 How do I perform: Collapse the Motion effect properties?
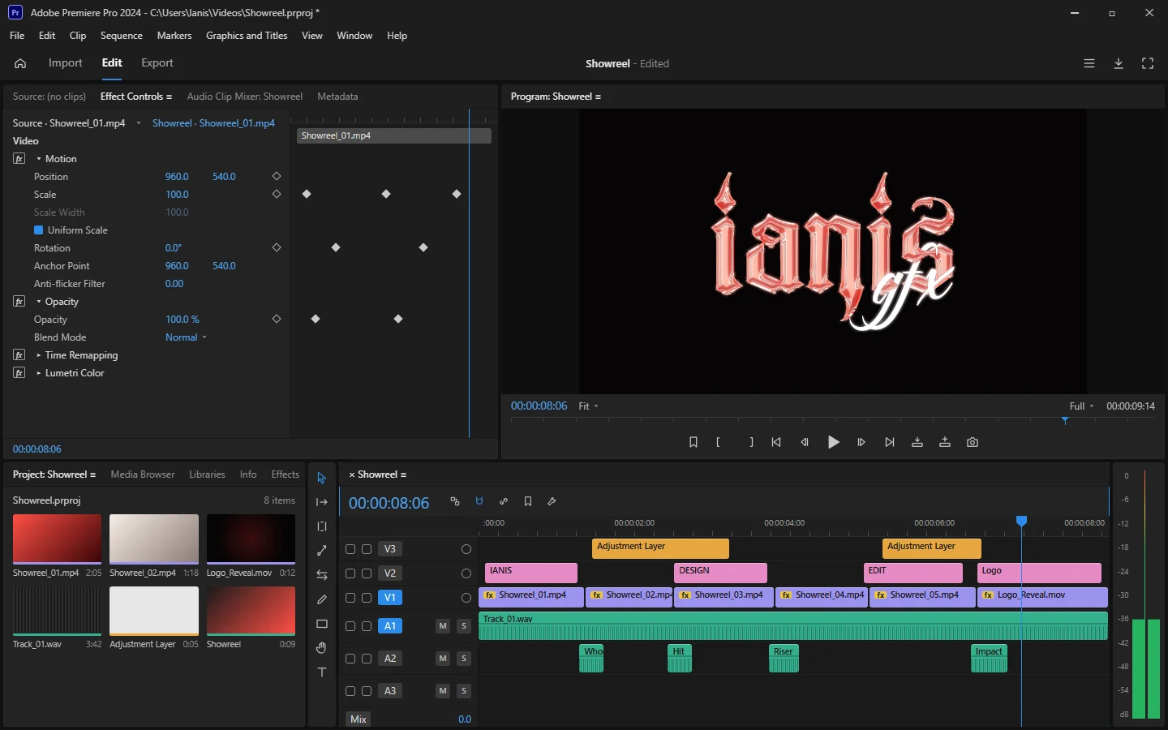39,159
